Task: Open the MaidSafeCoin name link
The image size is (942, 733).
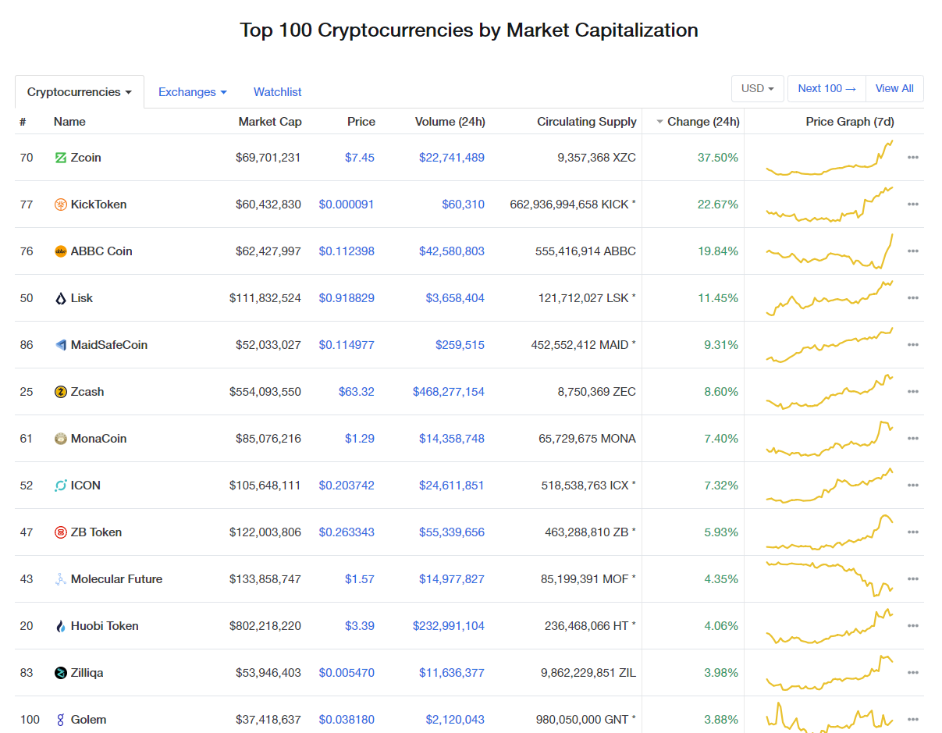Action: [x=109, y=345]
